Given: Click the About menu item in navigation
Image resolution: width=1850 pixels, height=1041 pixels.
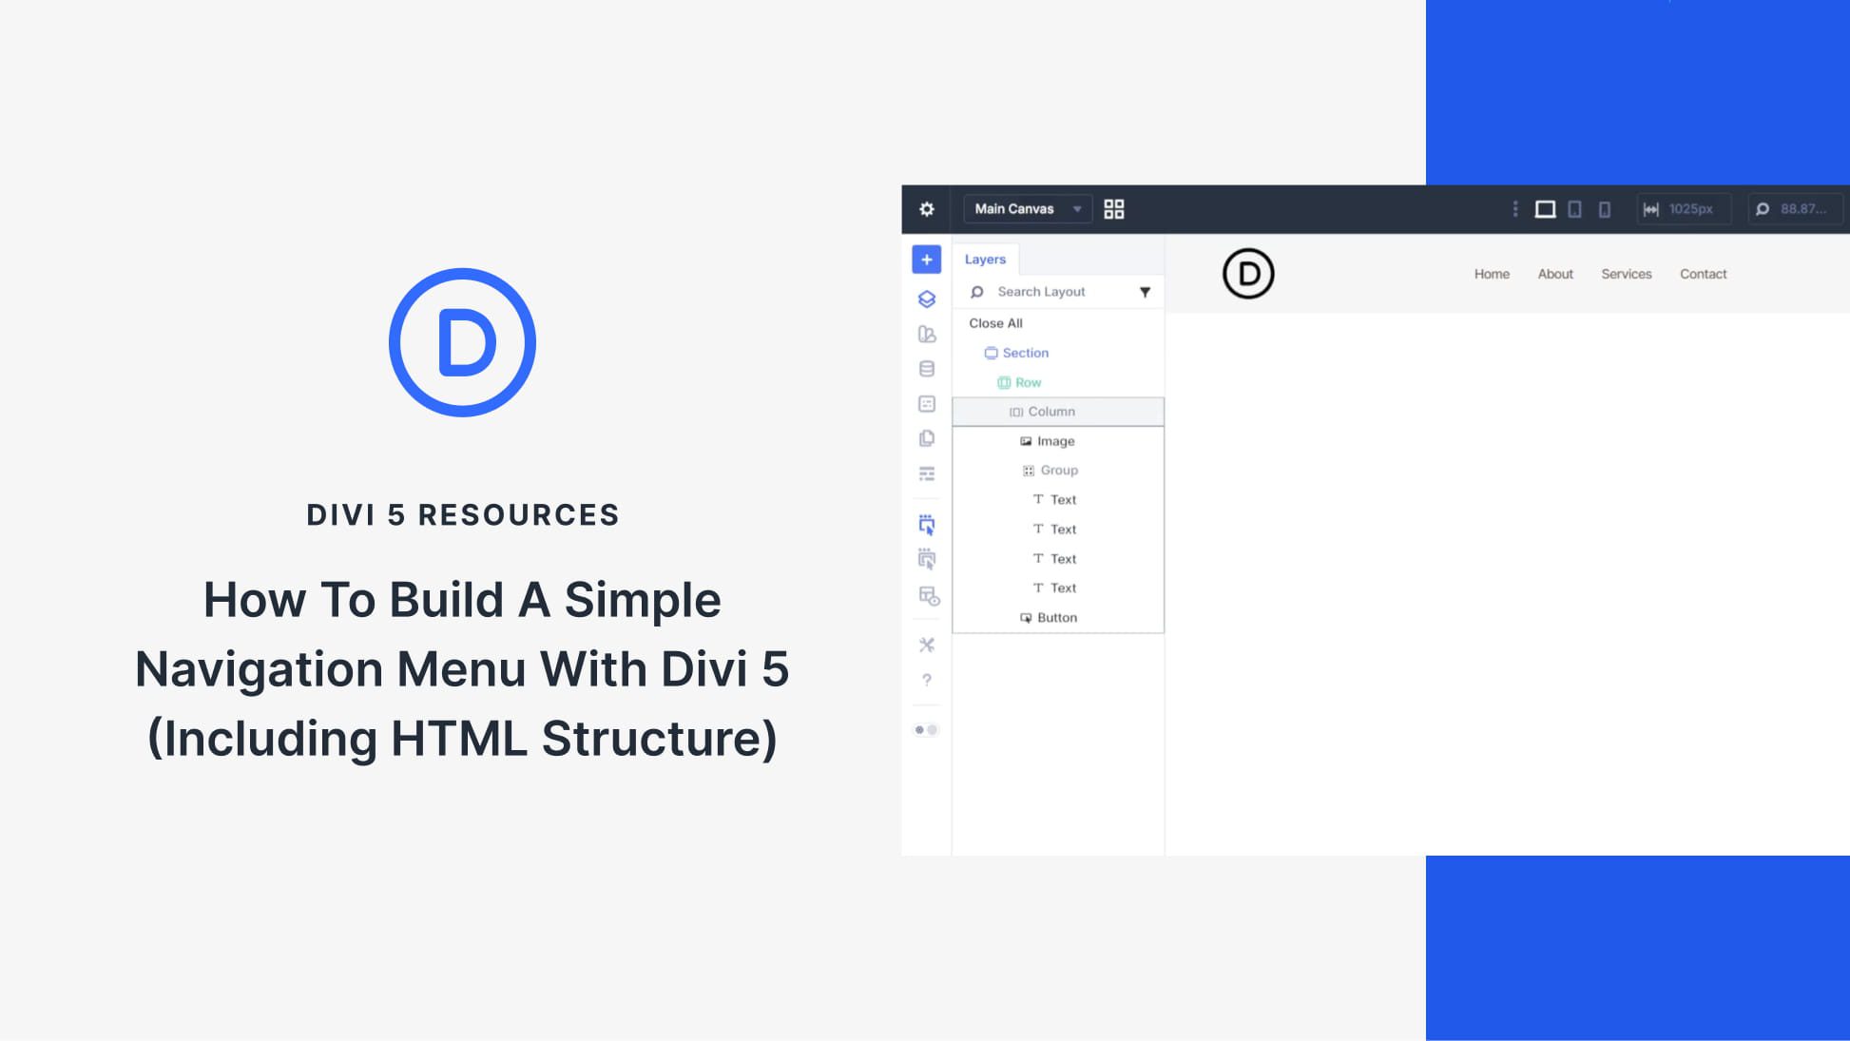Looking at the screenshot, I should [x=1555, y=274].
